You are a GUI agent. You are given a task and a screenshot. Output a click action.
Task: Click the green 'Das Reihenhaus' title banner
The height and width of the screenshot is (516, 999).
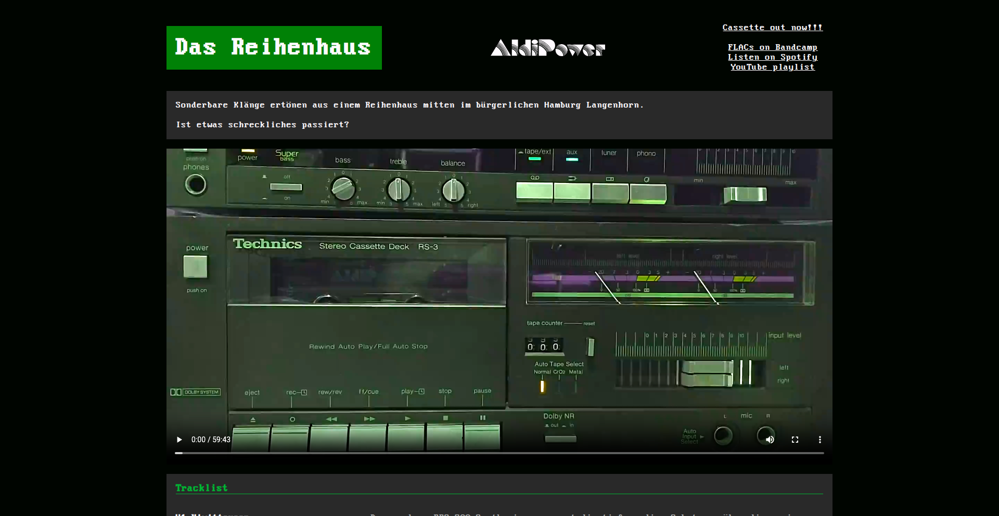click(x=274, y=48)
